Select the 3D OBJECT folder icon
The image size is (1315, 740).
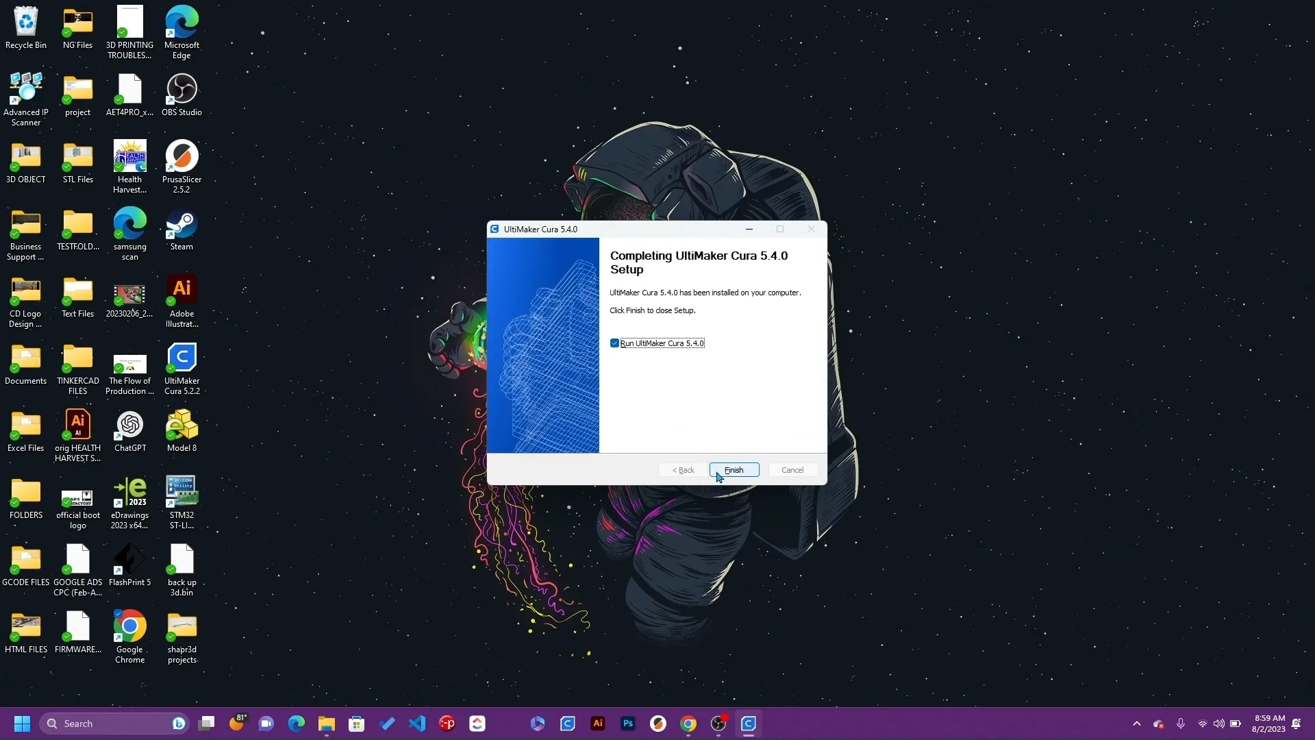point(26,162)
